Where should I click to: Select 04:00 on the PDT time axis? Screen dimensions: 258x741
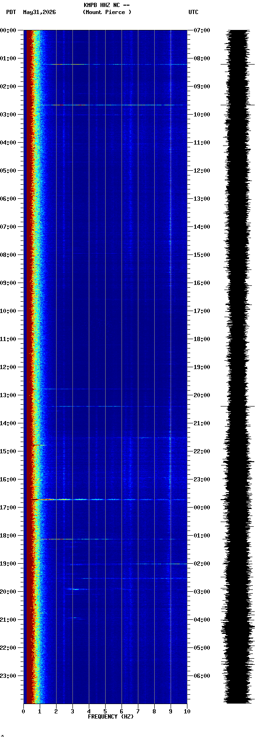tap(8, 143)
